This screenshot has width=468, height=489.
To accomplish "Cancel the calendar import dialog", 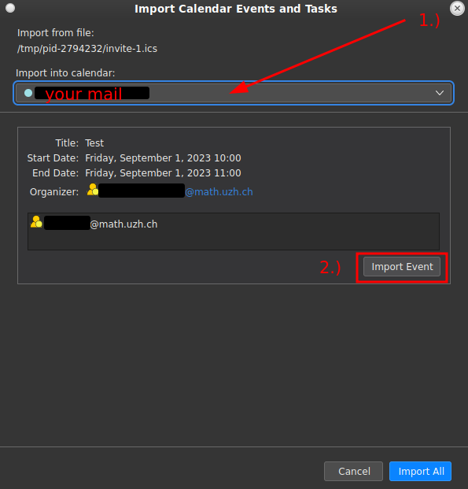I will tap(353, 471).
